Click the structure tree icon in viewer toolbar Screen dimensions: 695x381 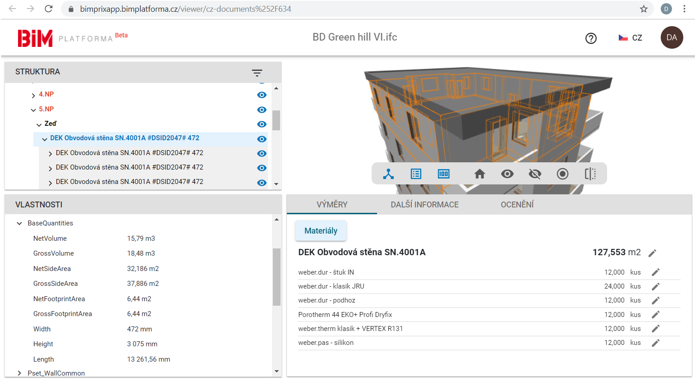388,174
